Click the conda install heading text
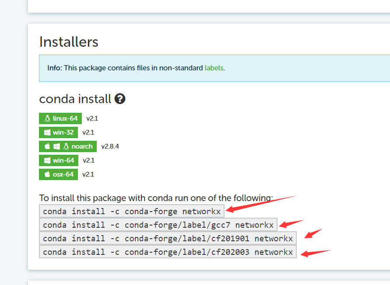The height and width of the screenshot is (285, 390). click(x=75, y=99)
